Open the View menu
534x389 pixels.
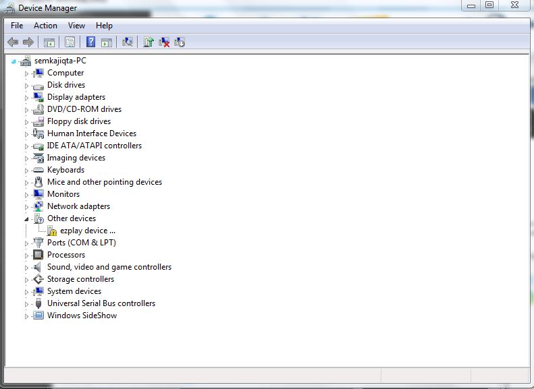(76, 26)
